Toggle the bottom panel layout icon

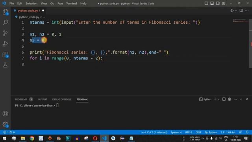[x=212, y=4]
